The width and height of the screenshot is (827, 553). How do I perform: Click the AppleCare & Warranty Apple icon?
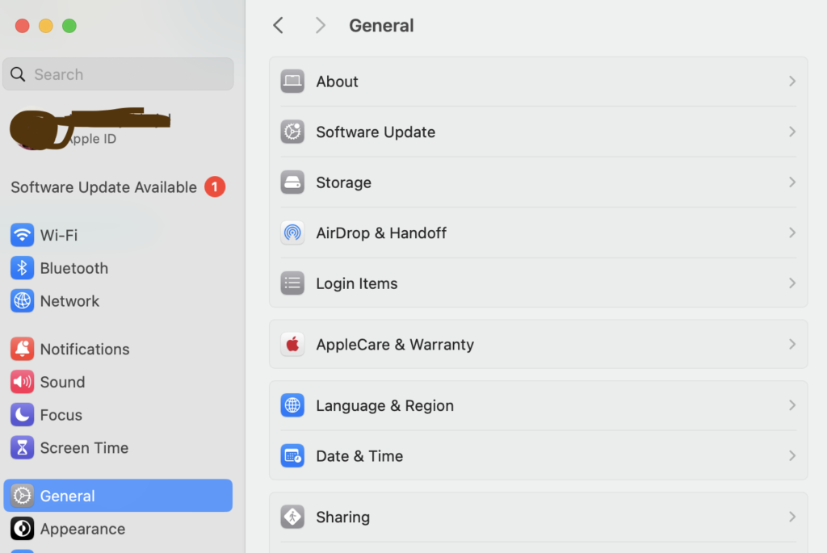click(x=292, y=345)
